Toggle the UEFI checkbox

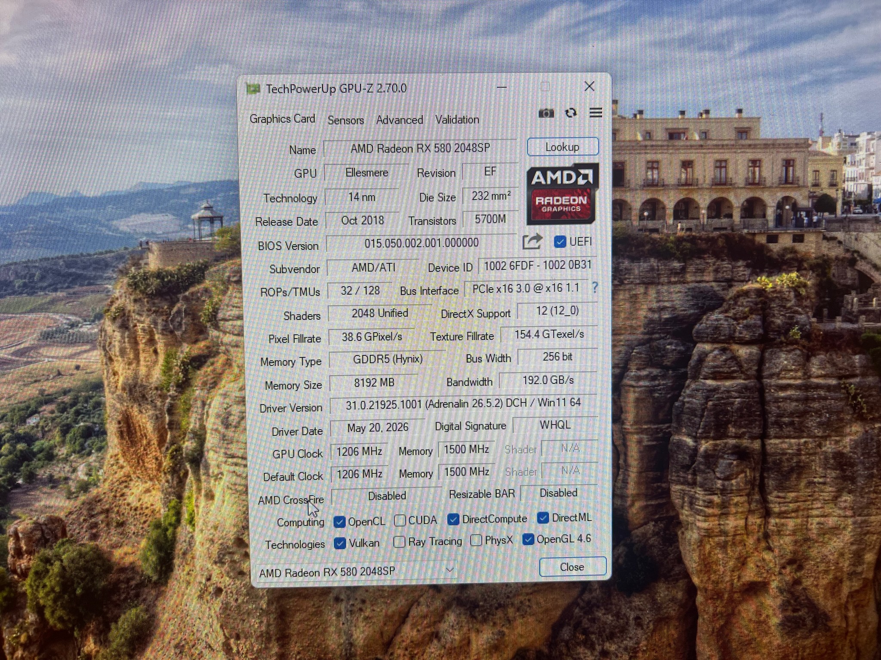[x=560, y=242]
